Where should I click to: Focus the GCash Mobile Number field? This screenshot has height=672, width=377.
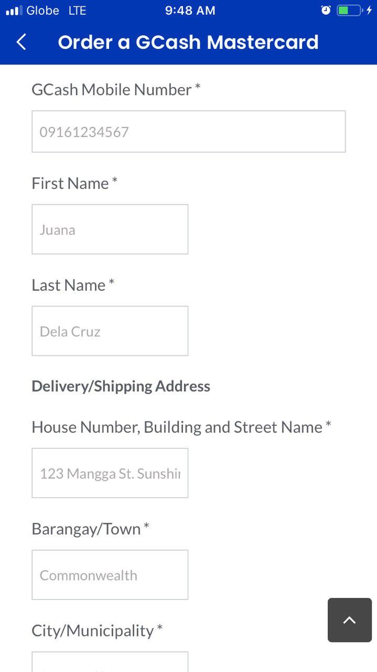click(x=189, y=132)
